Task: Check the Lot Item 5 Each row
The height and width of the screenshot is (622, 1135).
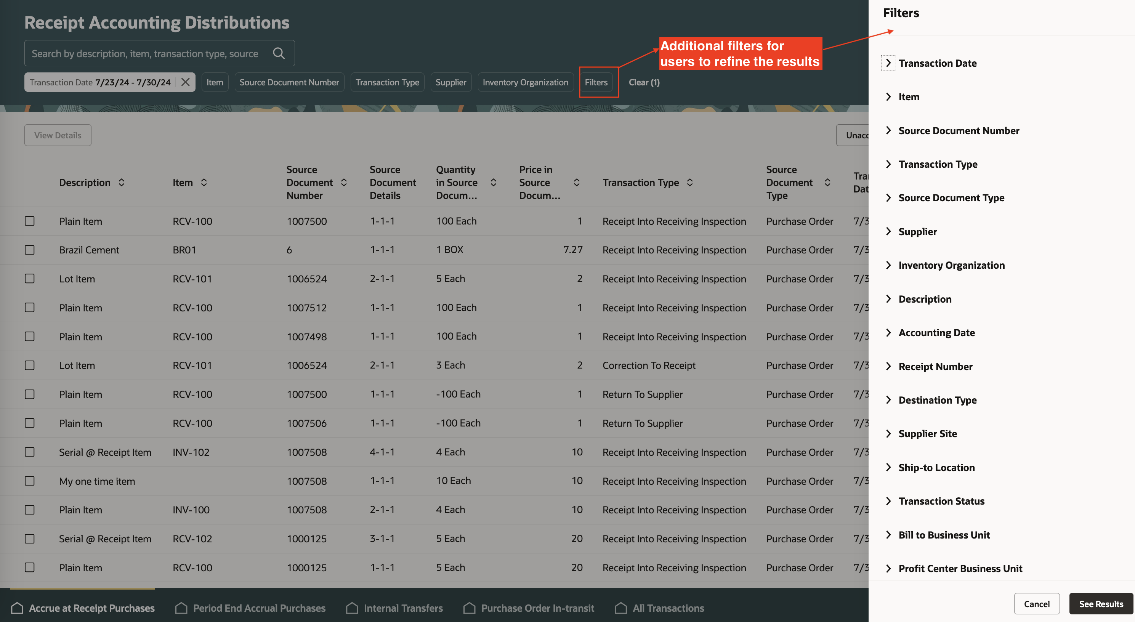Action: (x=29, y=278)
